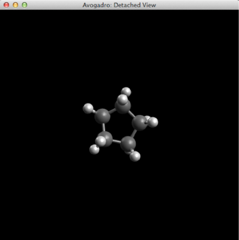This screenshot has width=239, height=240.
Task: Click bond between right and bottom-right carbons
Action: (x=135, y=134)
